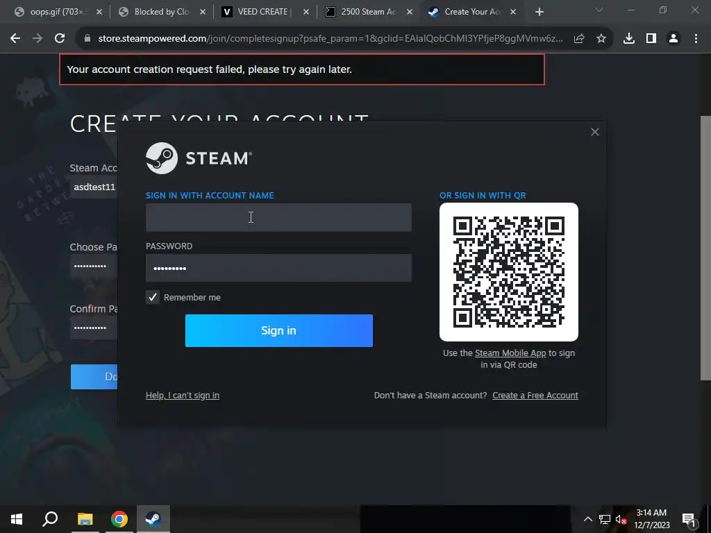Screen dimensions: 711x533
Task: Close the oops.gif tab
Action: coord(99,12)
